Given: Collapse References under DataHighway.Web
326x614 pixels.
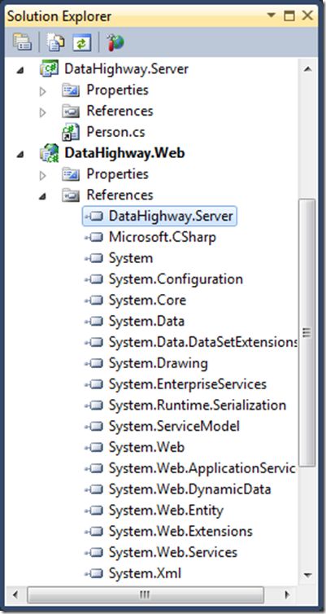Looking at the screenshot, I should coord(42,196).
